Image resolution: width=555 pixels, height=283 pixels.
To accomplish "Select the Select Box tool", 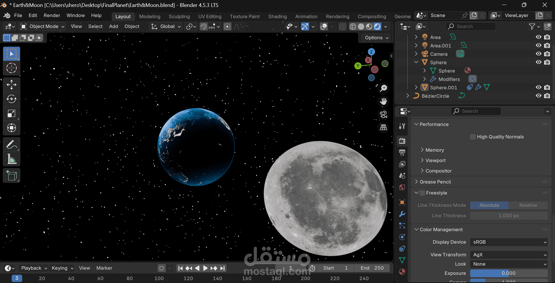I will pyautogui.click(x=12, y=54).
